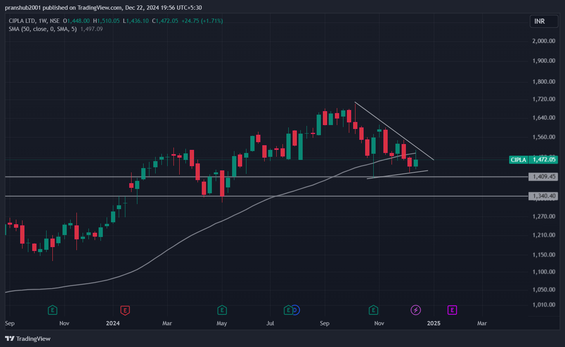The width and height of the screenshot is (565, 347).
Task: Click the rising support trendline under recent candles
Action: [x=398, y=174]
